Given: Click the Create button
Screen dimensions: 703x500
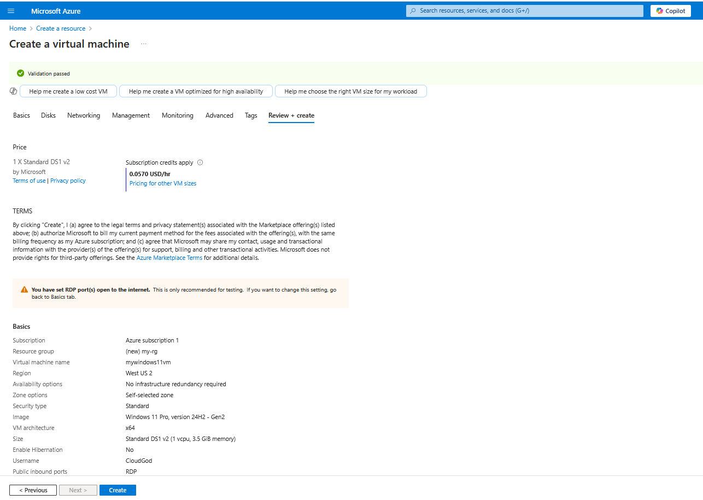Looking at the screenshot, I should pyautogui.click(x=118, y=490).
